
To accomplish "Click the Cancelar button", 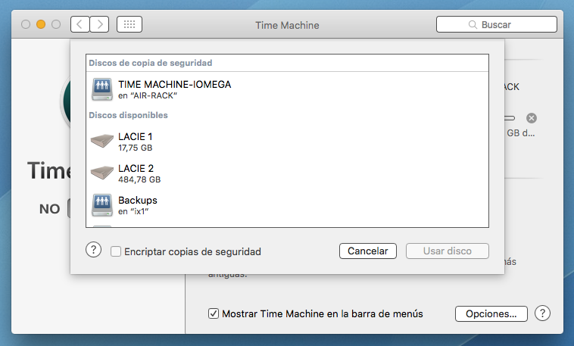I will [367, 251].
